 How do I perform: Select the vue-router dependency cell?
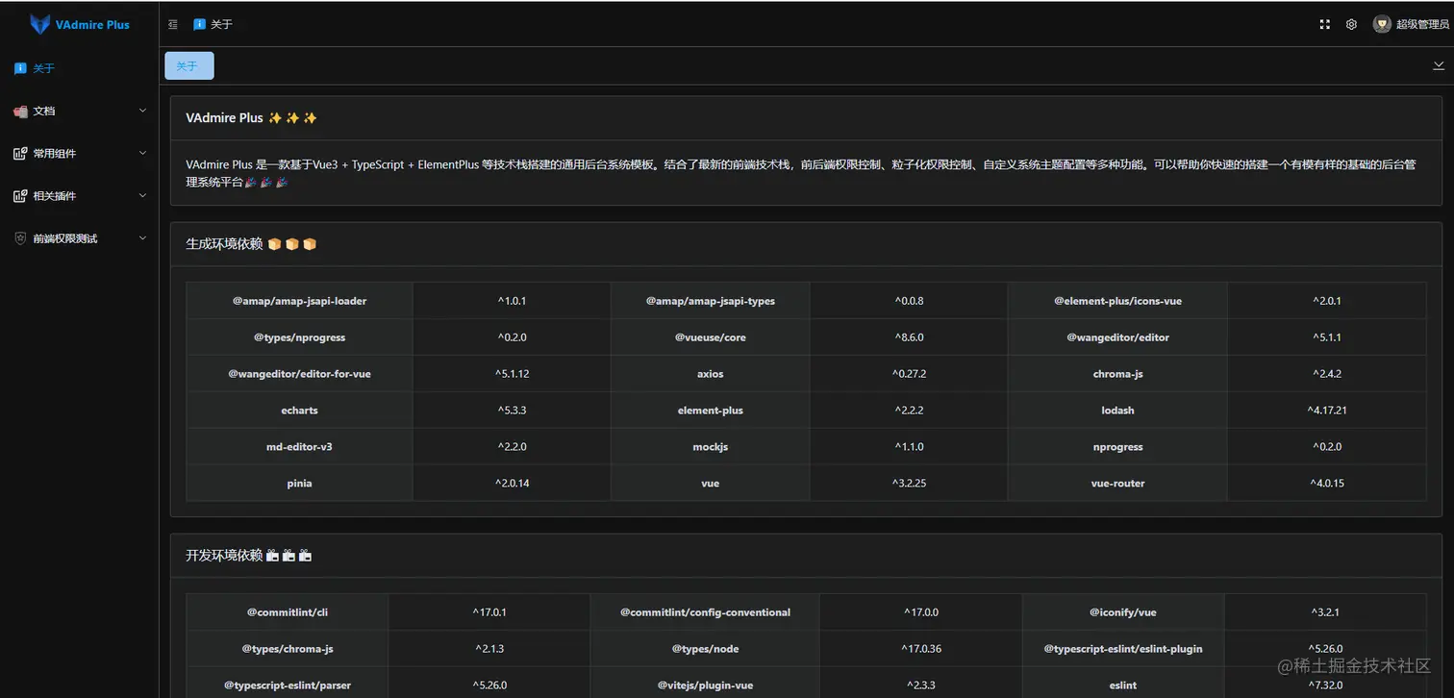point(1117,484)
